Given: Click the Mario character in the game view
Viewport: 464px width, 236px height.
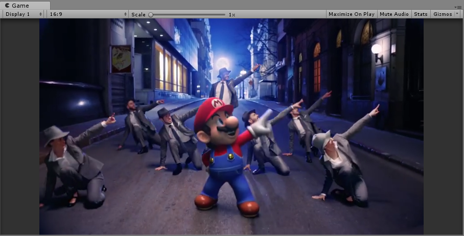Looking at the screenshot, I should pos(231,157).
